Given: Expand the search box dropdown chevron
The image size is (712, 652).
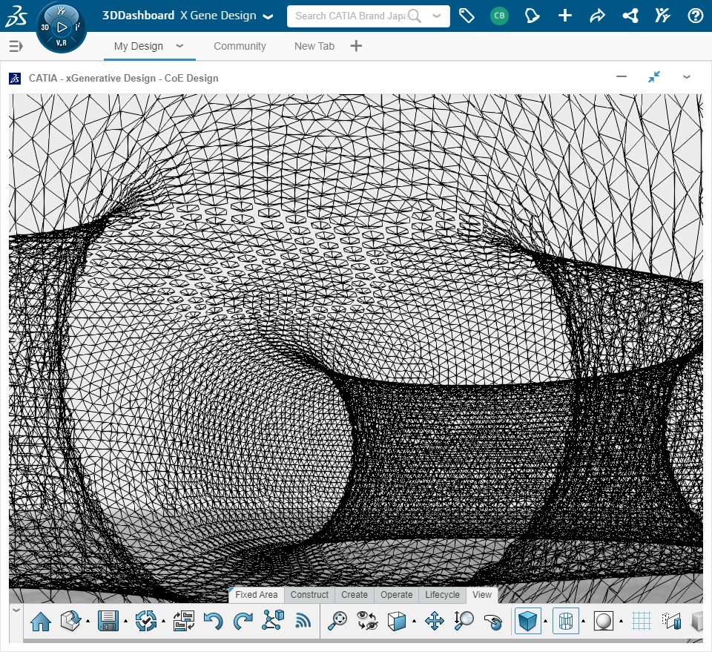Looking at the screenshot, I should 437,16.
